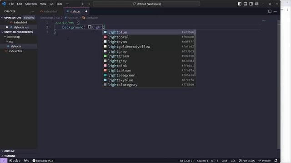Toggle the primary side bar layout icon
The height and width of the screenshot is (163, 291).
point(240,4)
